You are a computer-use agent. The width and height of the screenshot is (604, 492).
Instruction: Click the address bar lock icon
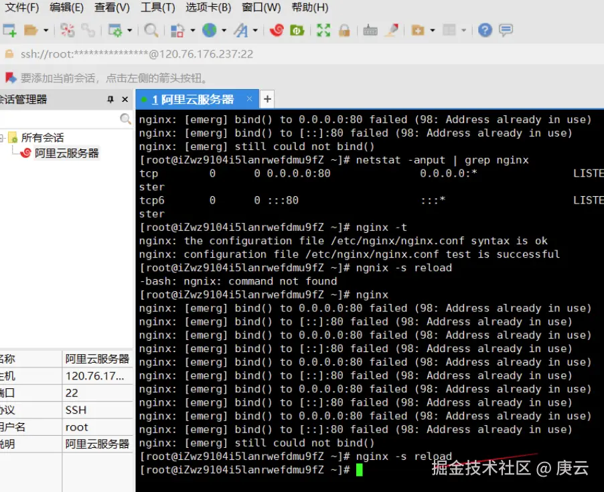click(9, 54)
